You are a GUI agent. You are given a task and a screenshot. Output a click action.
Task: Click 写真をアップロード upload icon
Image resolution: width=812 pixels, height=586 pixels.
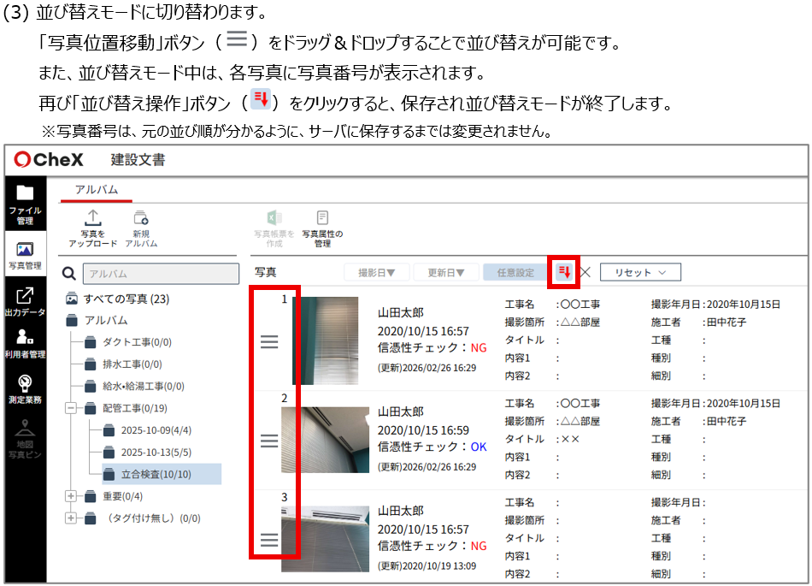[x=92, y=228]
